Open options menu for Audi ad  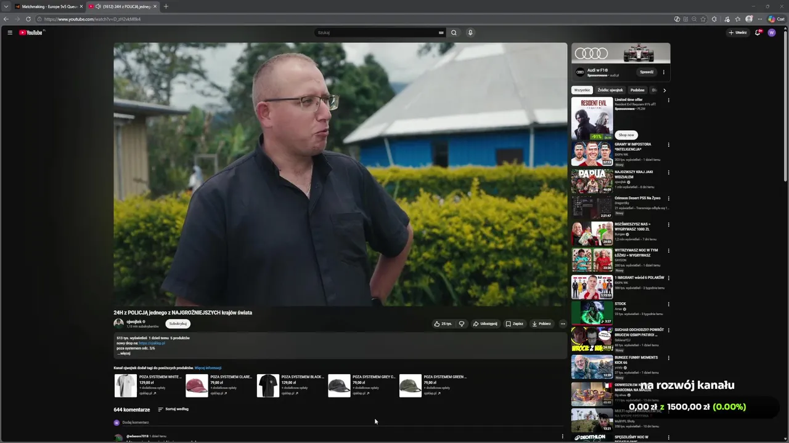(664, 72)
